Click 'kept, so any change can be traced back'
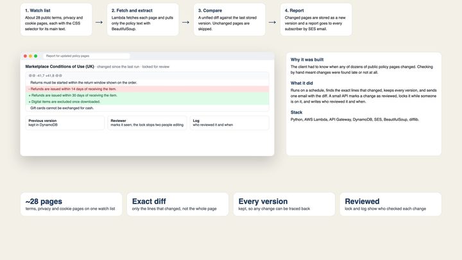 (274, 209)
